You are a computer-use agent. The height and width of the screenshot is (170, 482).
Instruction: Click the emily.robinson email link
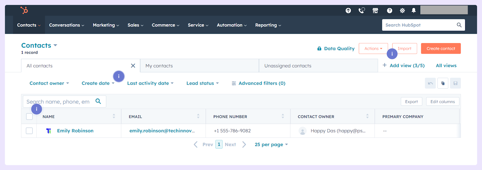[x=162, y=131]
